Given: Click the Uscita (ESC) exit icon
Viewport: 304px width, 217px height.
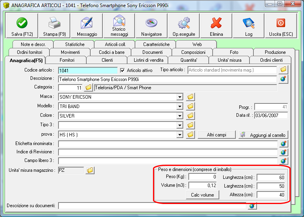Looking at the screenshot, I should [281, 23].
